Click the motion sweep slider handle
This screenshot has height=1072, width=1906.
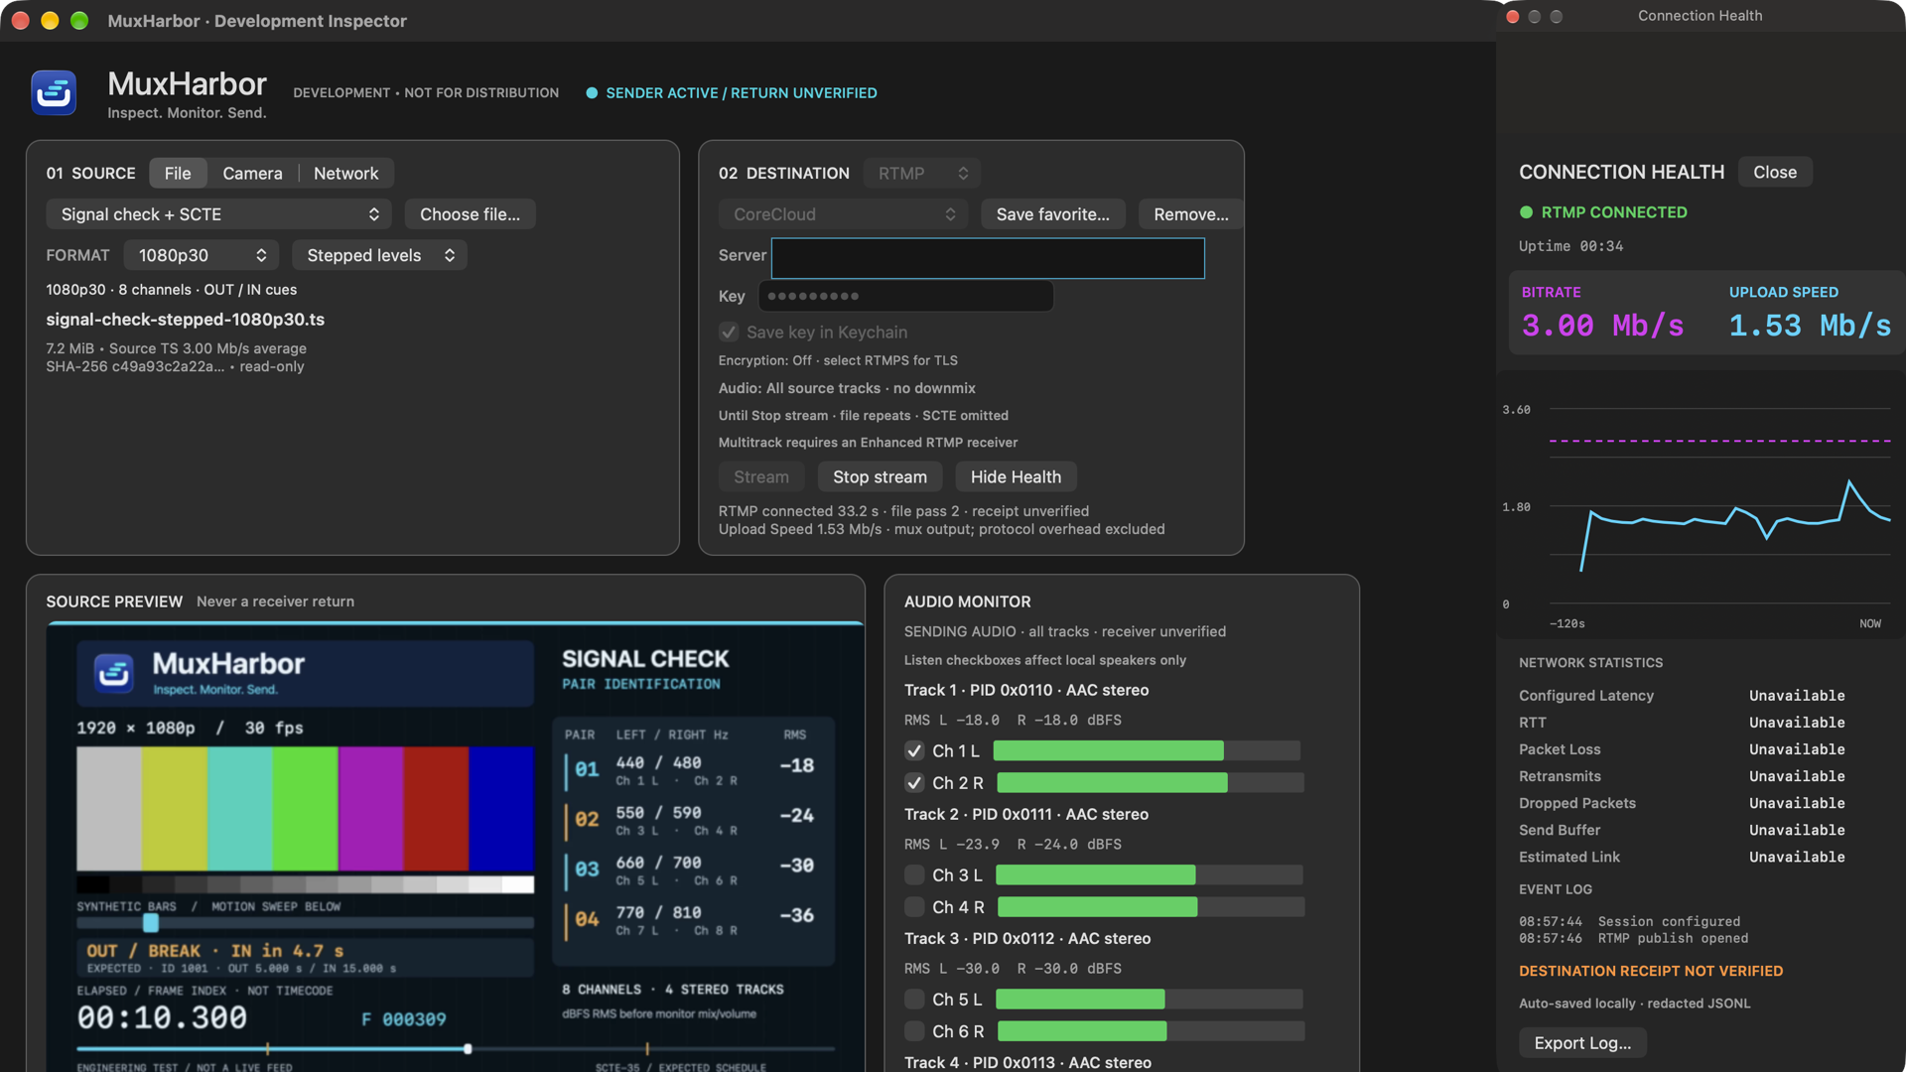[151, 923]
